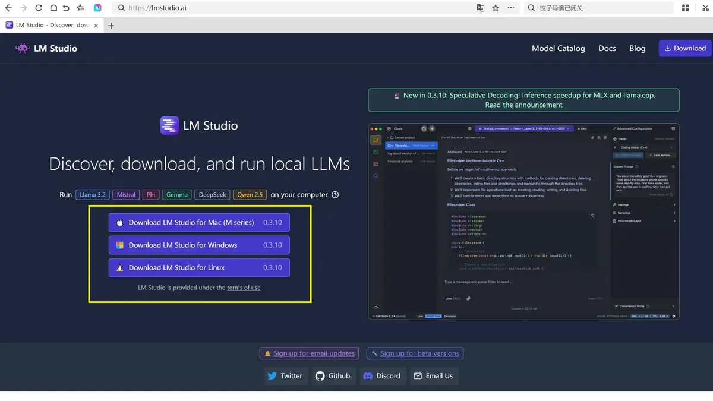Select the Gemma model badge
The width and height of the screenshot is (713, 401).
coord(177,194)
